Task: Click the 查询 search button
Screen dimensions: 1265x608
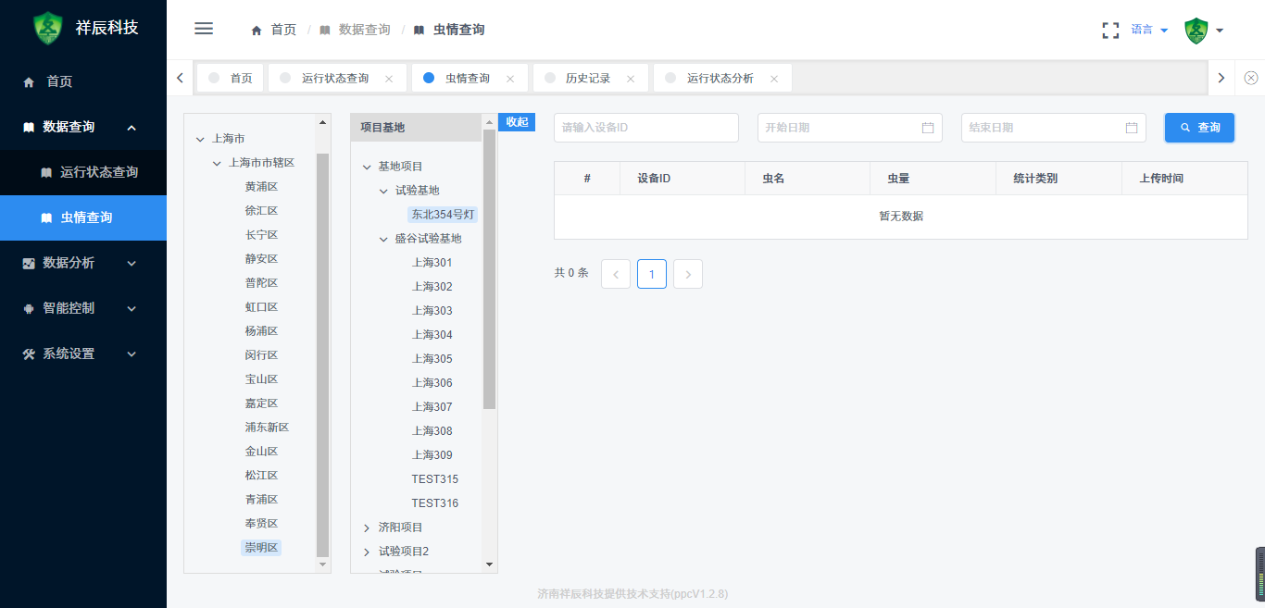Action: [1199, 128]
